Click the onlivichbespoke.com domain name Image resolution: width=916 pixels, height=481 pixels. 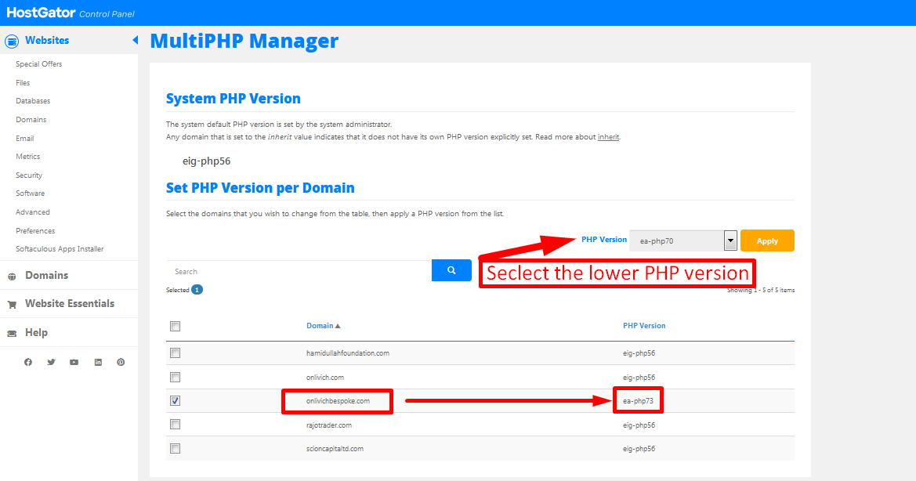click(x=338, y=401)
